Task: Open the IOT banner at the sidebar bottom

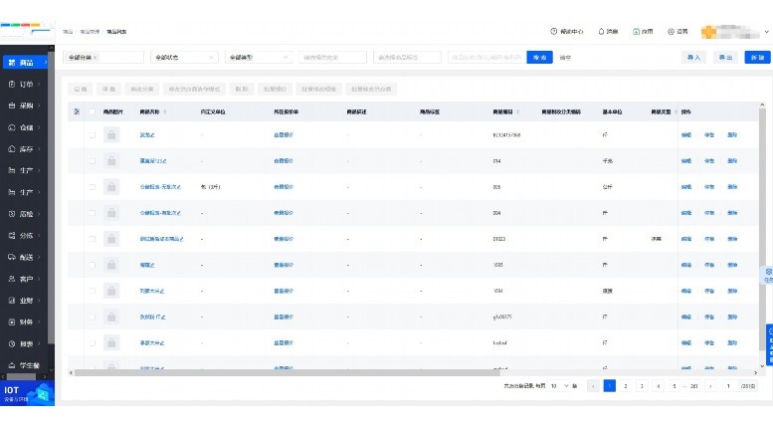Action: click(x=27, y=393)
